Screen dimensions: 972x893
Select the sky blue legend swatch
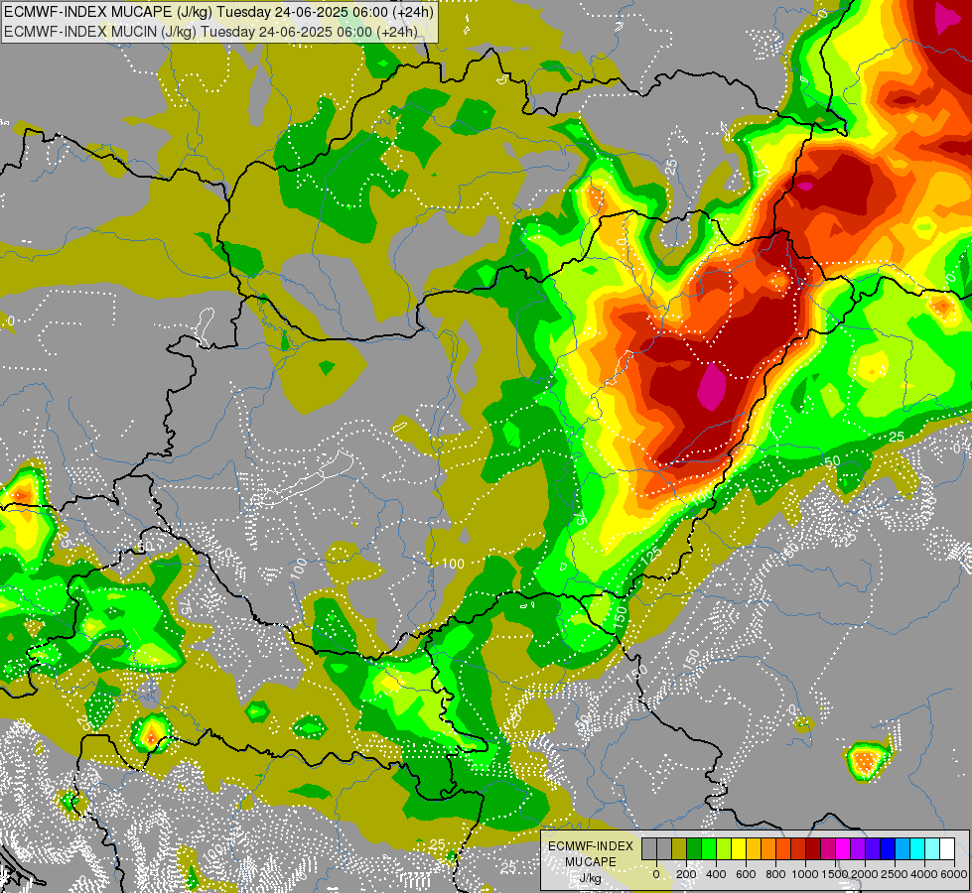tap(903, 848)
